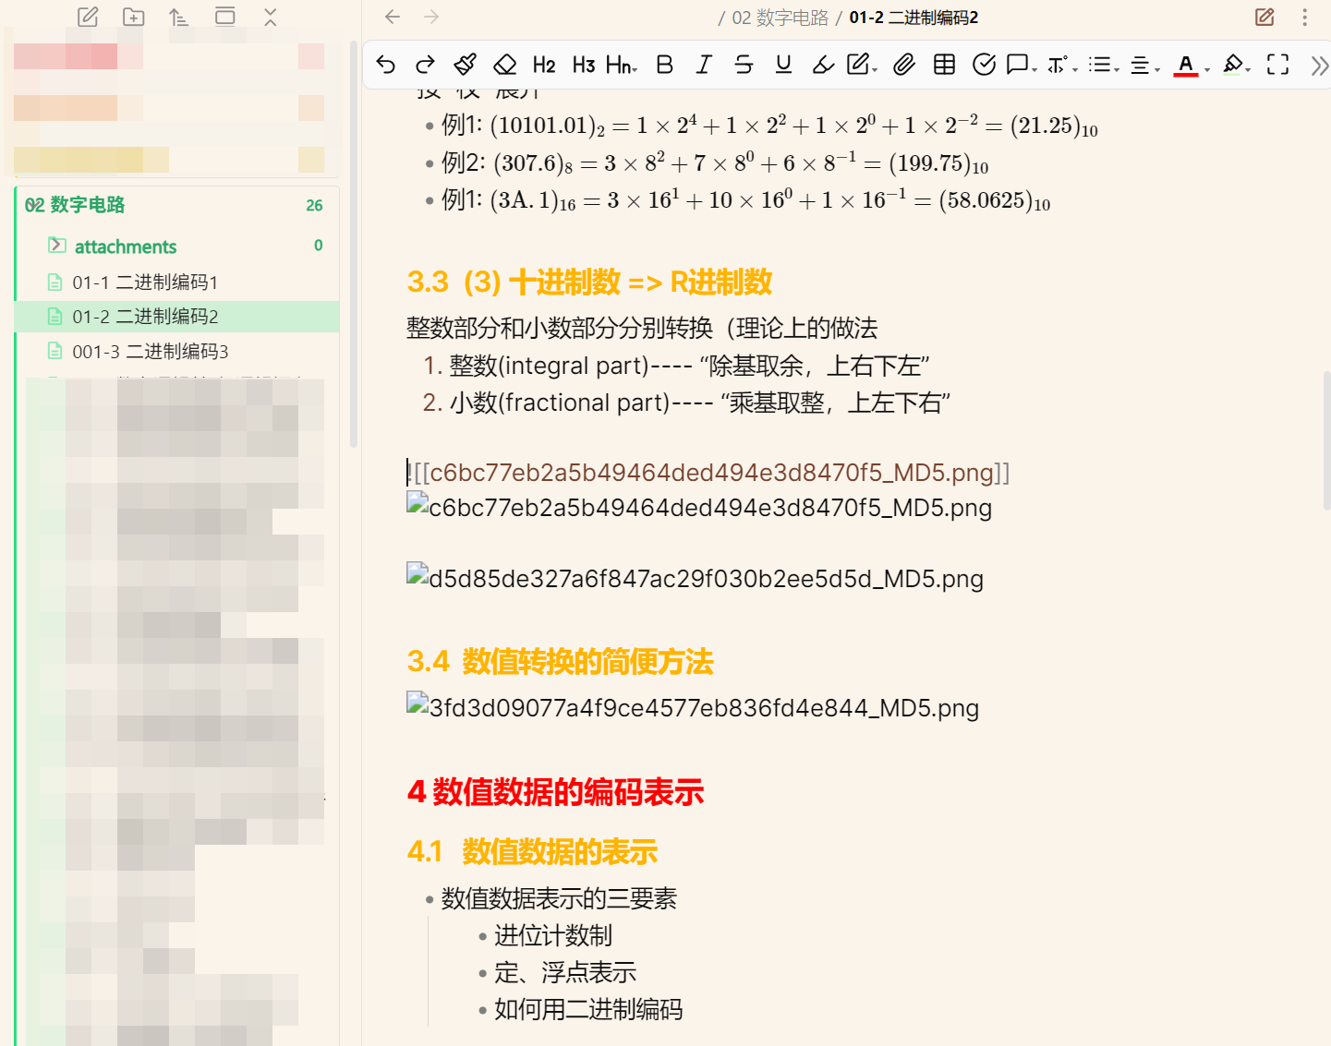Click the paperclip attachment icon
The image size is (1331, 1046).
tap(904, 65)
